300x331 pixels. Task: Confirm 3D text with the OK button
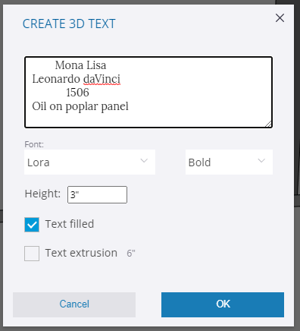(223, 304)
